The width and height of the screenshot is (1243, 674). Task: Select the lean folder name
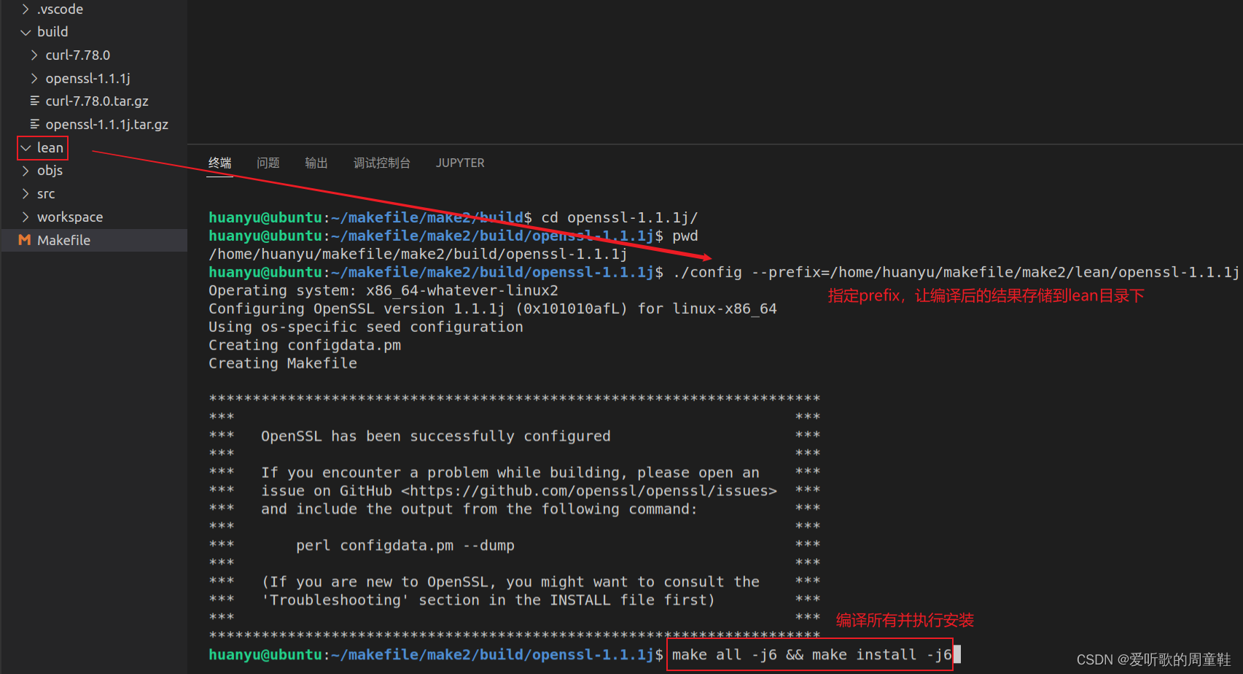point(50,148)
